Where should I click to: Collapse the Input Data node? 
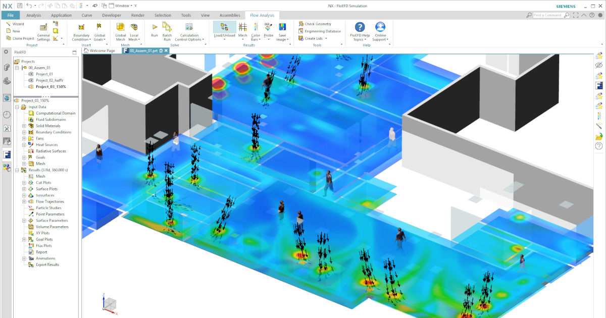(x=18, y=107)
